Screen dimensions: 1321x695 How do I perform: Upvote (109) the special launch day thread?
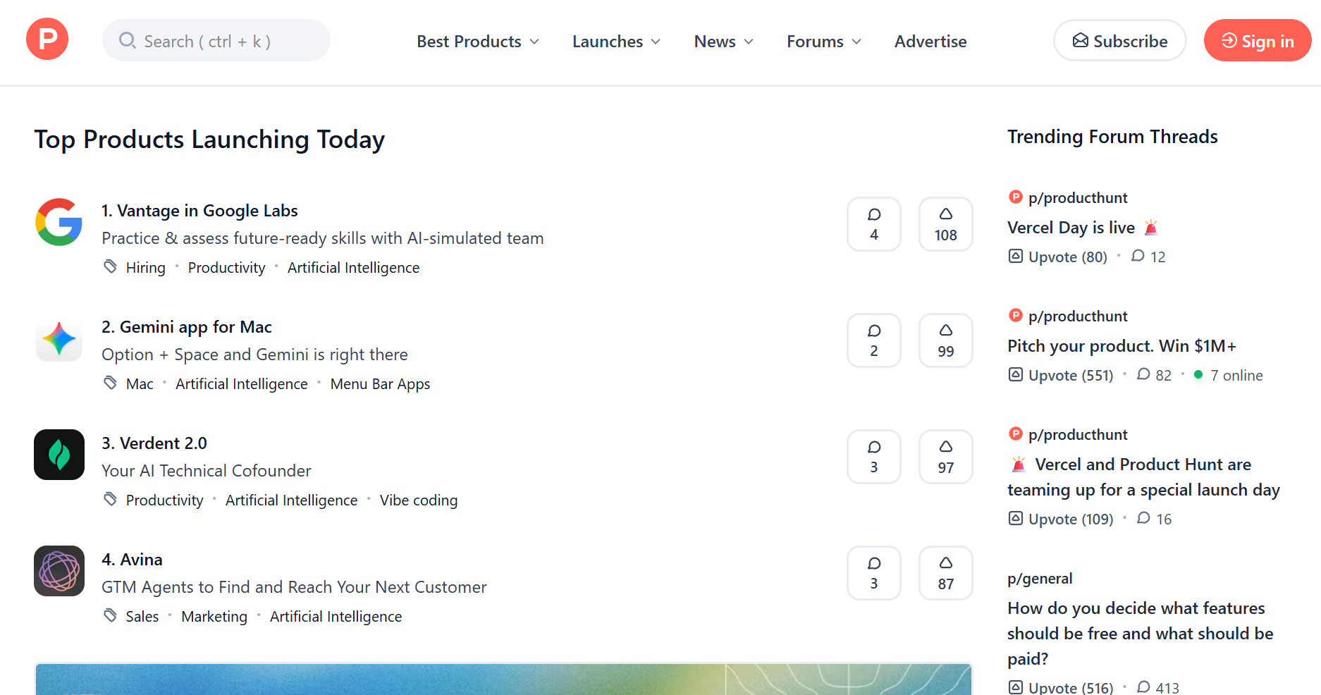(1061, 519)
